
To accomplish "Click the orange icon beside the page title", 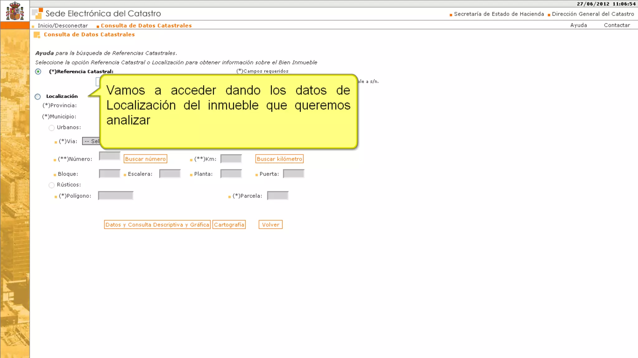I will pos(37,35).
